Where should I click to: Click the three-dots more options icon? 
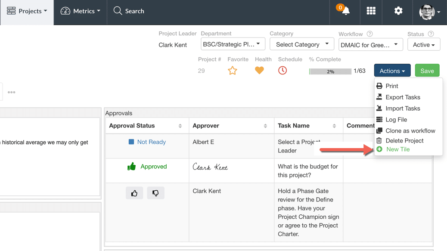click(x=11, y=92)
